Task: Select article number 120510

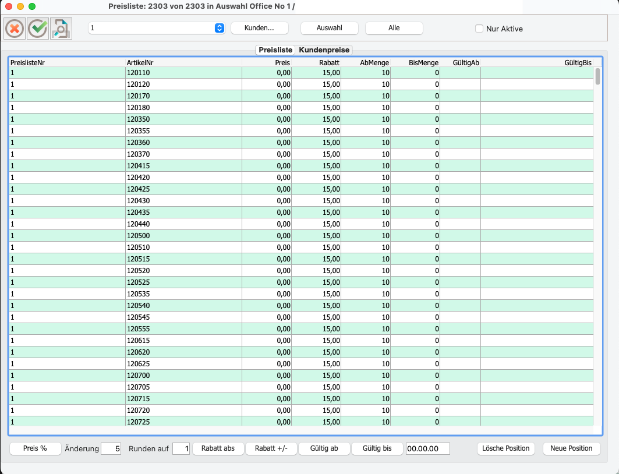Action: pos(138,247)
